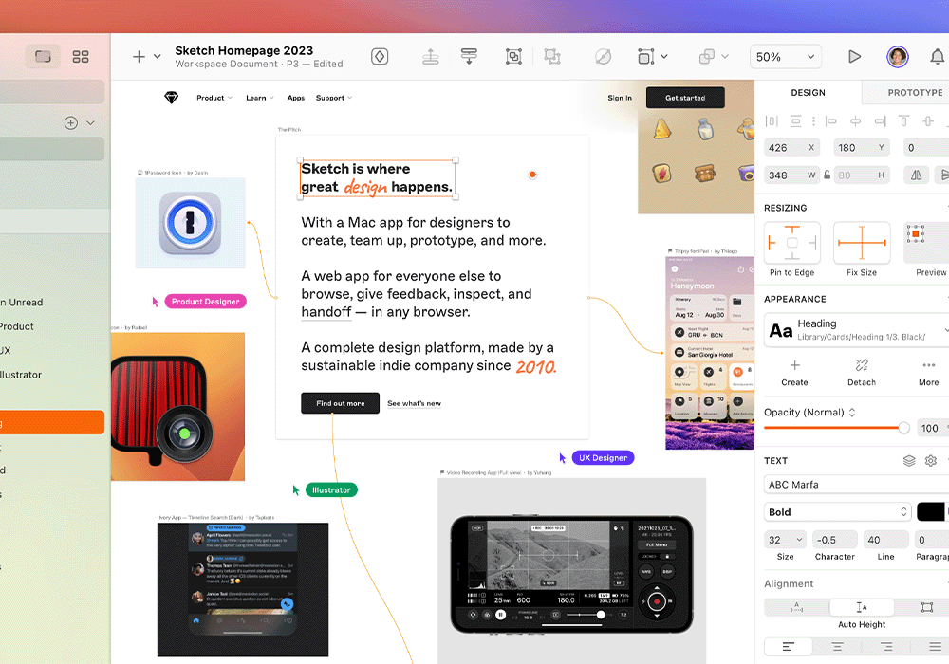The width and height of the screenshot is (949, 664).
Task: Switch to the Design tab
Action: [x=808, y=93]
